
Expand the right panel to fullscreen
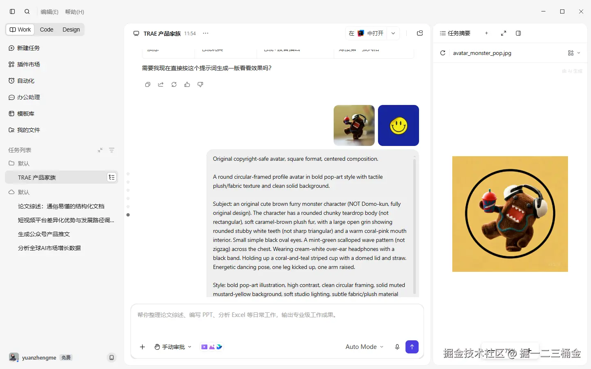coord(504,33)
